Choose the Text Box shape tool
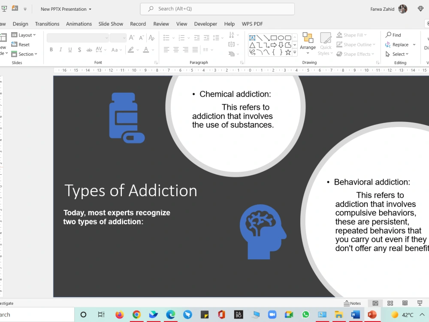 click(x=252, y=37)
